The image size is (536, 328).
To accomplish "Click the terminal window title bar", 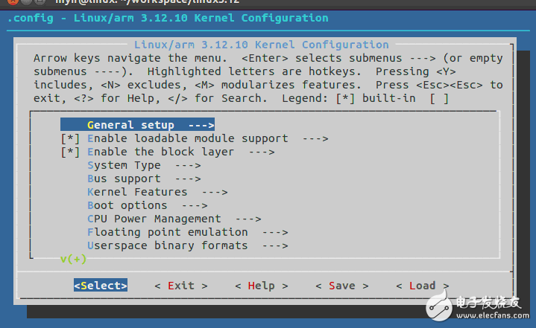I will [x=268, y=4].
